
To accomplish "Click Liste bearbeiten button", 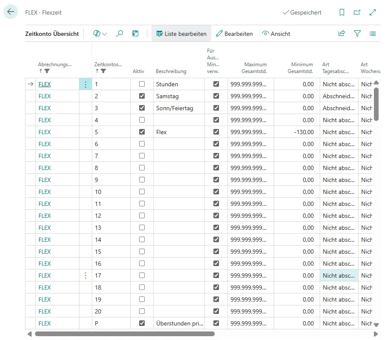I will 181,34.
